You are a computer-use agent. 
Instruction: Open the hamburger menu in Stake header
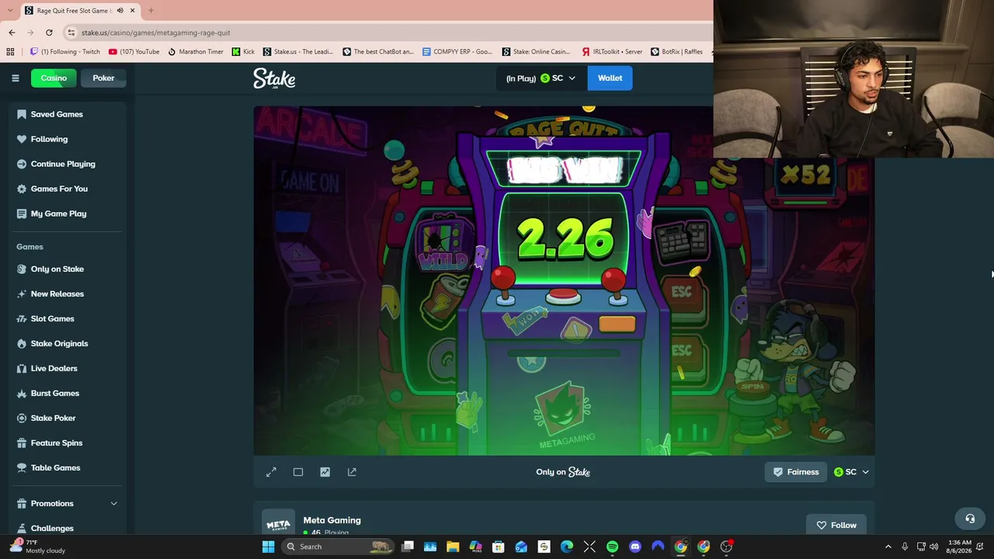click(x=15, y=78)
